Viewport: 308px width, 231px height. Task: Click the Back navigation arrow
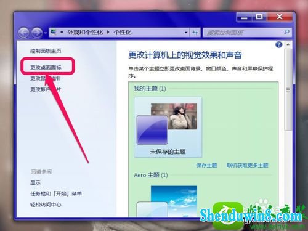pos(23,33)
